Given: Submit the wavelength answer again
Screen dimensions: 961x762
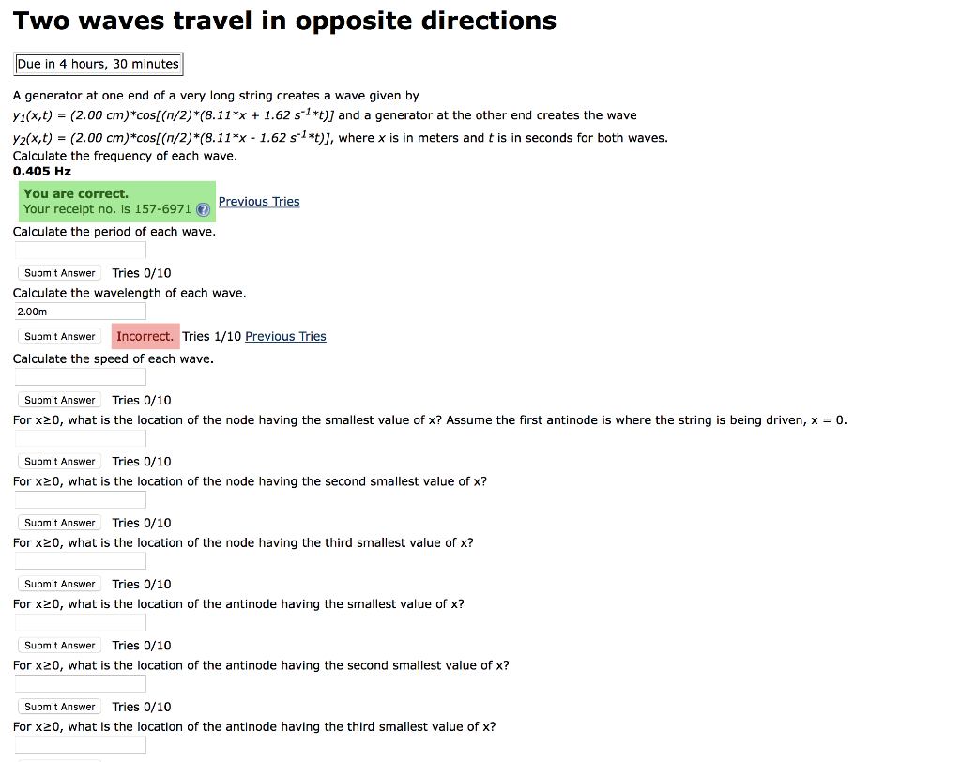Looking at the screenshot, I should click(x=58, y=336).
